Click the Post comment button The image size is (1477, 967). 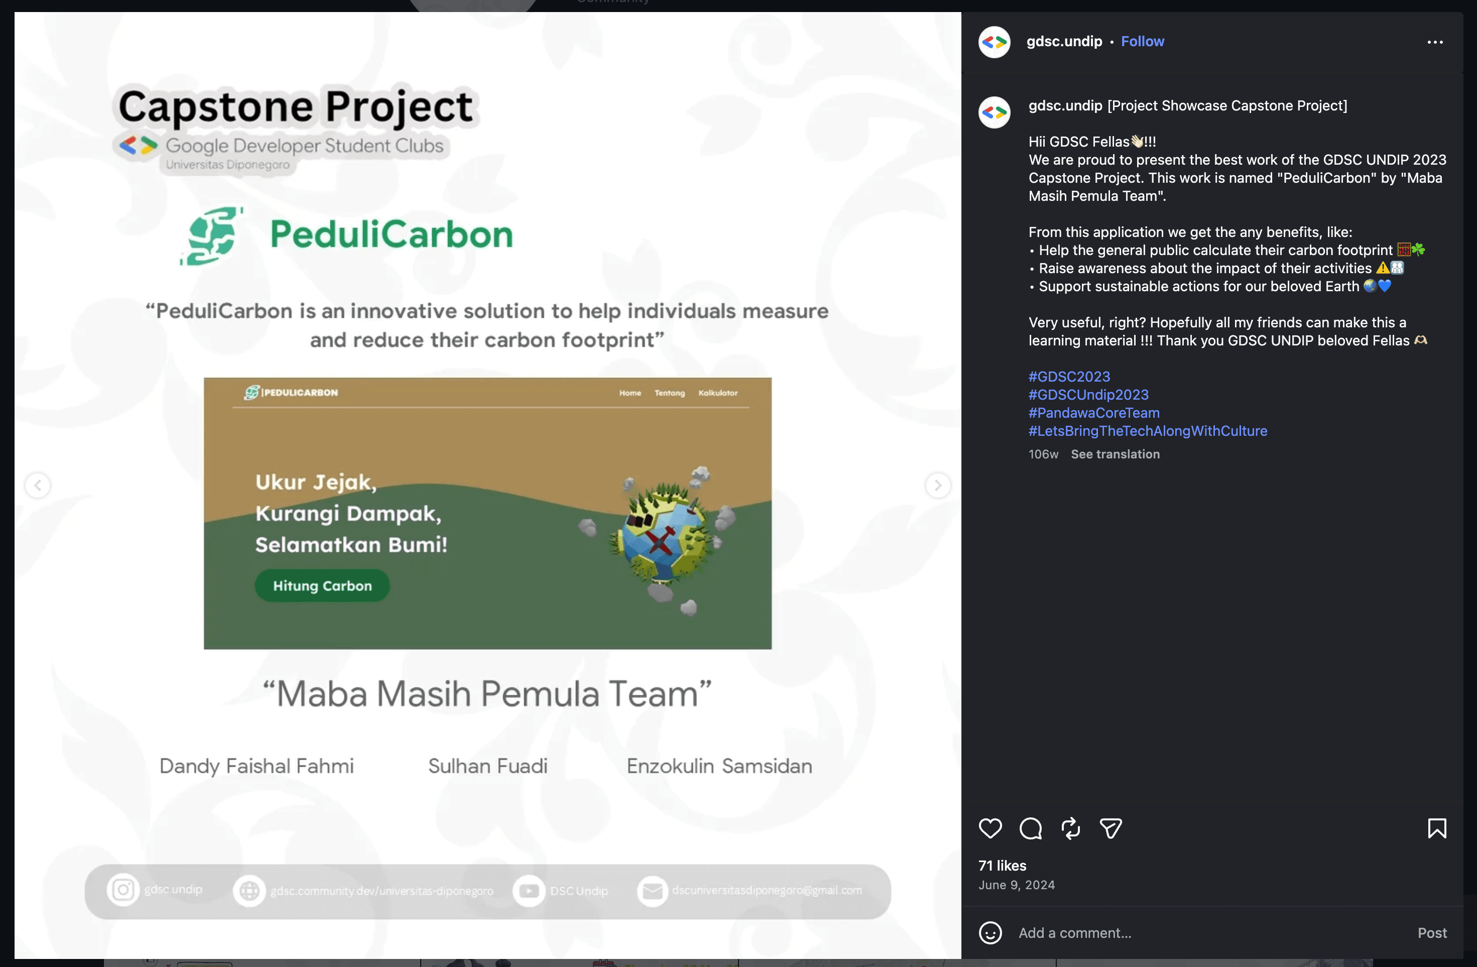pos(1432,932)
